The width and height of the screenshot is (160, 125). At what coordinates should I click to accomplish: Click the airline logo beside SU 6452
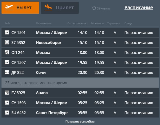click(7, 113)
